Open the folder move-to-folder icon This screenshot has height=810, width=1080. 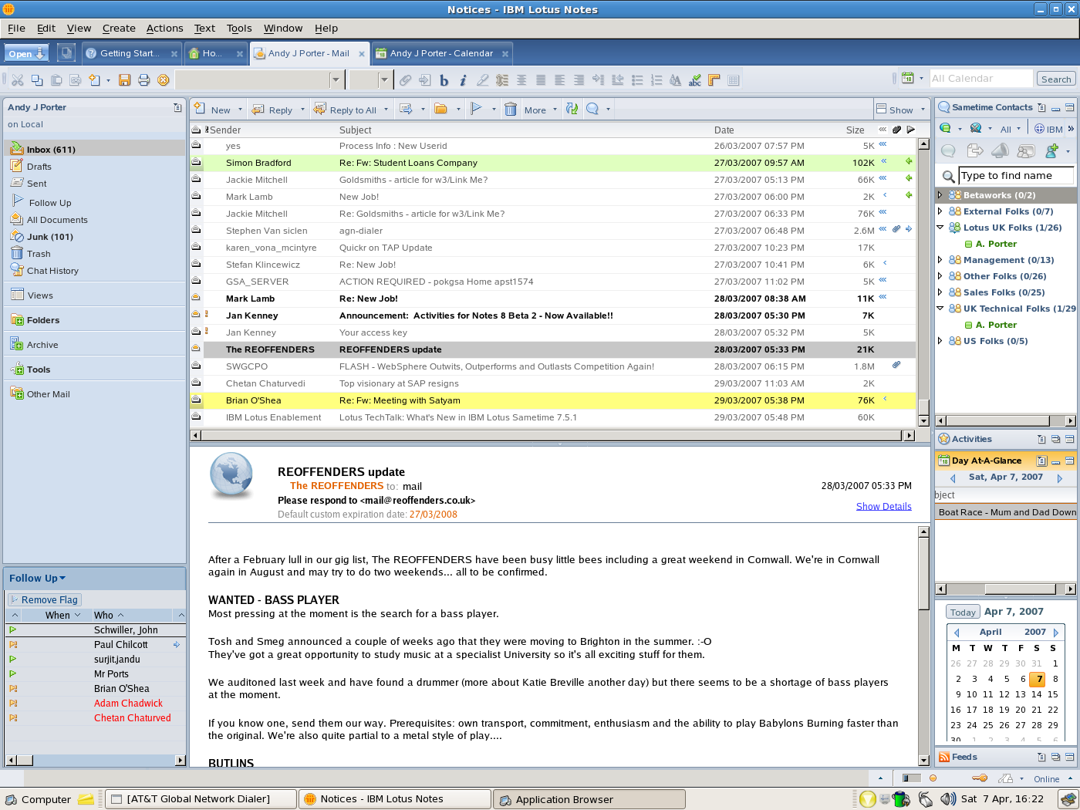click(x=441, y=110)
